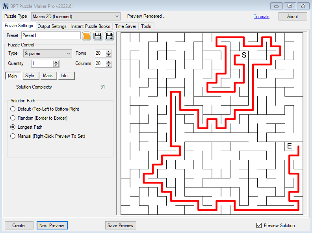Select Random Border to Border option
This screenshot has height=233, width=312.
click(x=13, y=118)
